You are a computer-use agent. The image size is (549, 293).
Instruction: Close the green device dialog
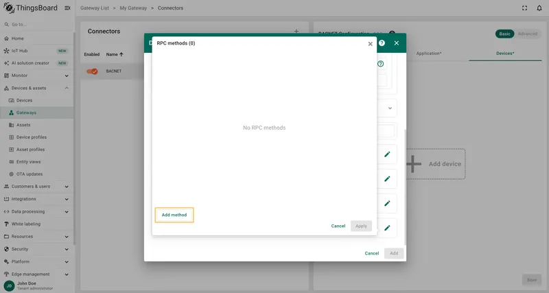(x=397, y=43)
